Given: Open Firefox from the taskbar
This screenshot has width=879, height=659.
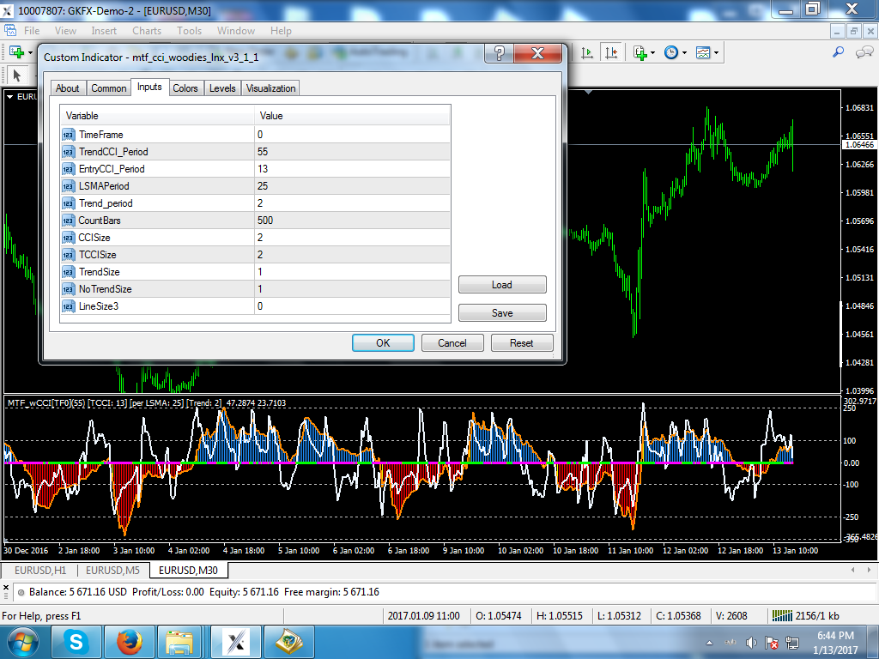Looking at the screenshot, I should click(129, 642).
